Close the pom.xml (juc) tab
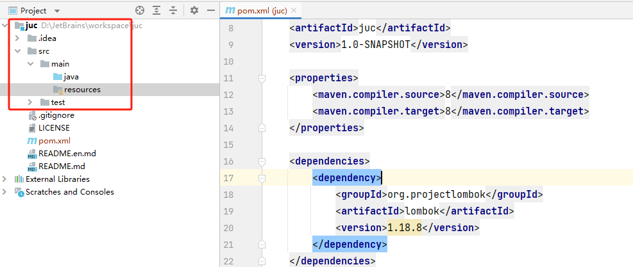 coord(294,10)
